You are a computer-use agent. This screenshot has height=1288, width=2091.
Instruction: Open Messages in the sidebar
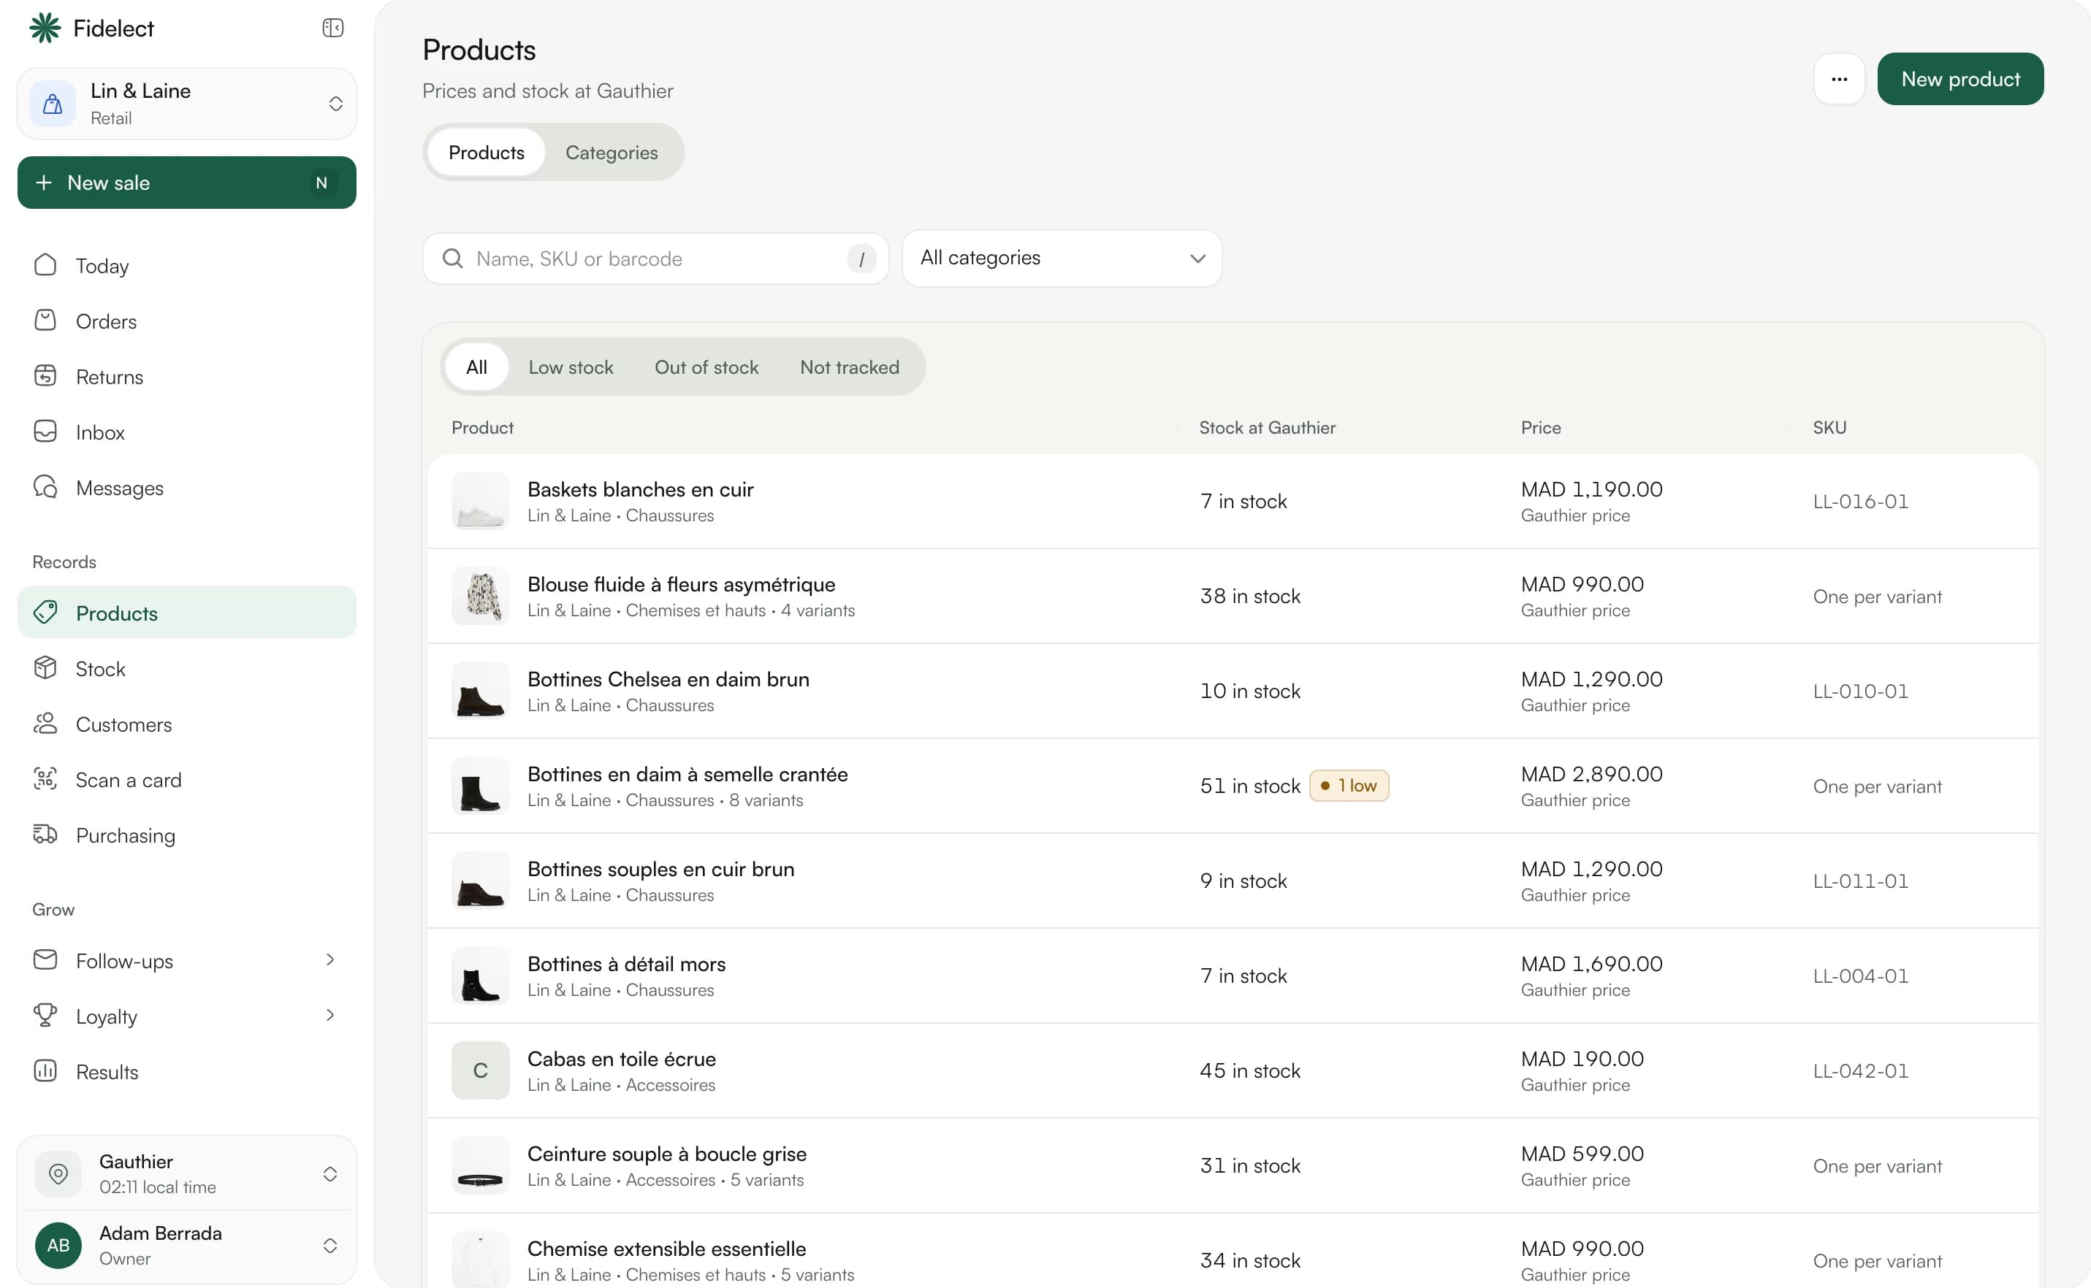187,487
